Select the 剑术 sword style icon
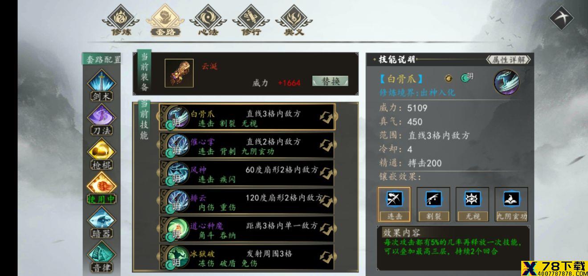The width and height of the screenshot is (588, 276). 101,85
